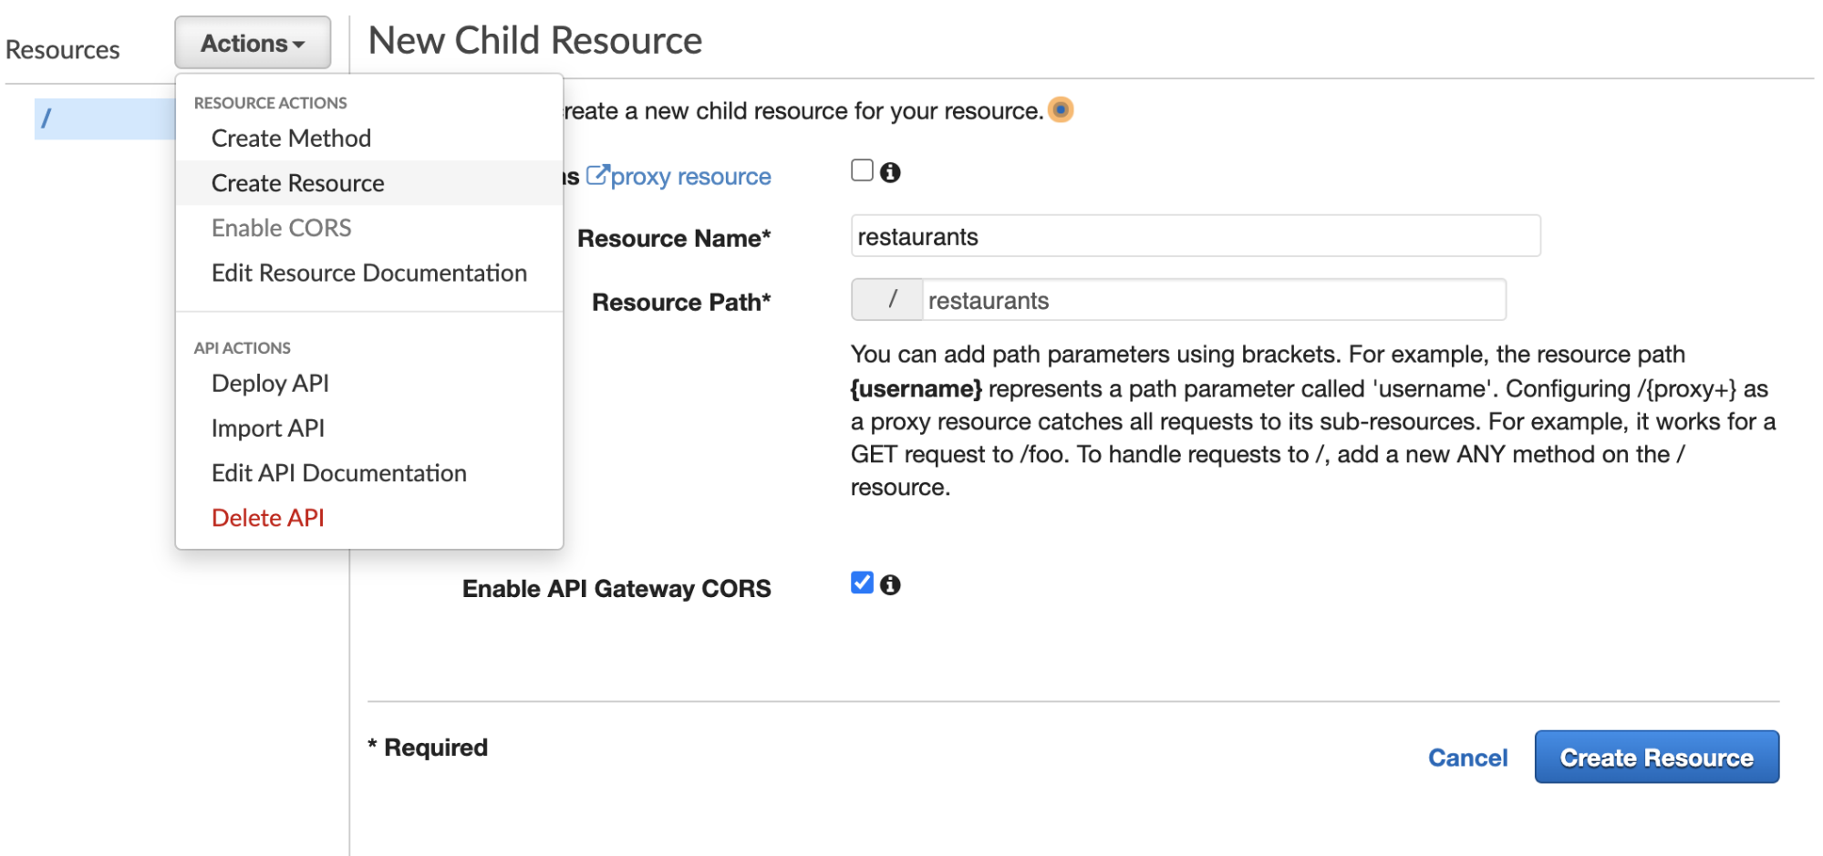The height and width of the screenshot is (856, 1823).
Task: Click the info icon beside Enable API Gateway CORS
Action: 892,584
